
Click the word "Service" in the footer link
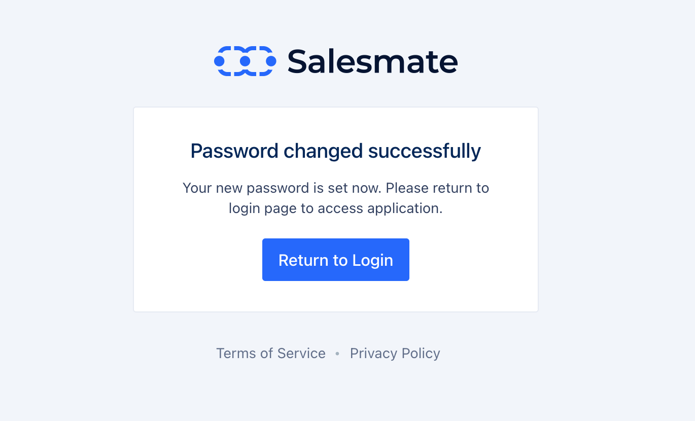pyautogui.click(x=302, y=353)
